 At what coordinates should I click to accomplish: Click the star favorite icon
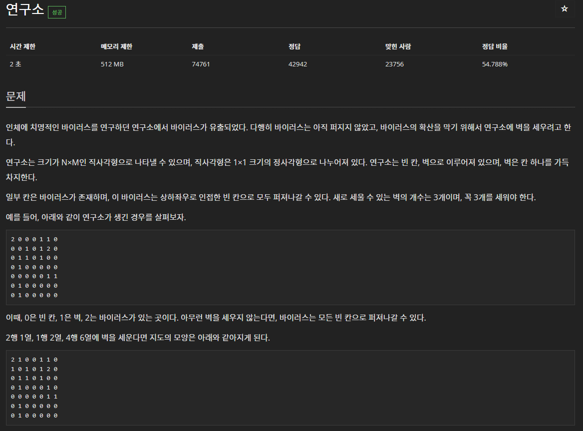564,8
